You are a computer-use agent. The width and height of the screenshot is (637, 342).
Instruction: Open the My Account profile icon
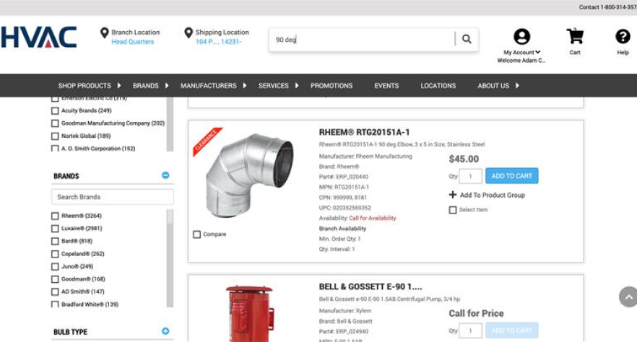point(521,37)
